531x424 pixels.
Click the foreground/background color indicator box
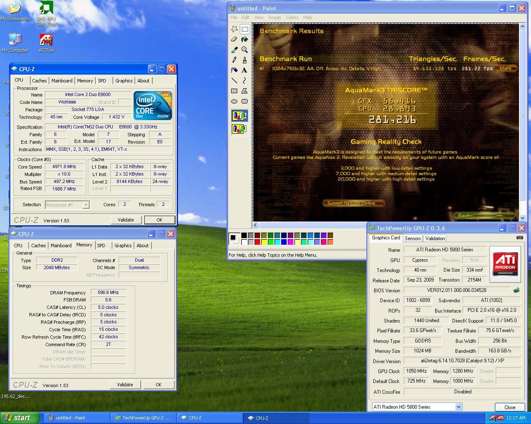click(x=234, y=238)
